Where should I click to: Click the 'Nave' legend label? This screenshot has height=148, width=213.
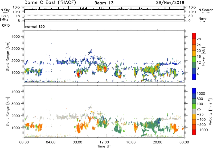[203, 18]
